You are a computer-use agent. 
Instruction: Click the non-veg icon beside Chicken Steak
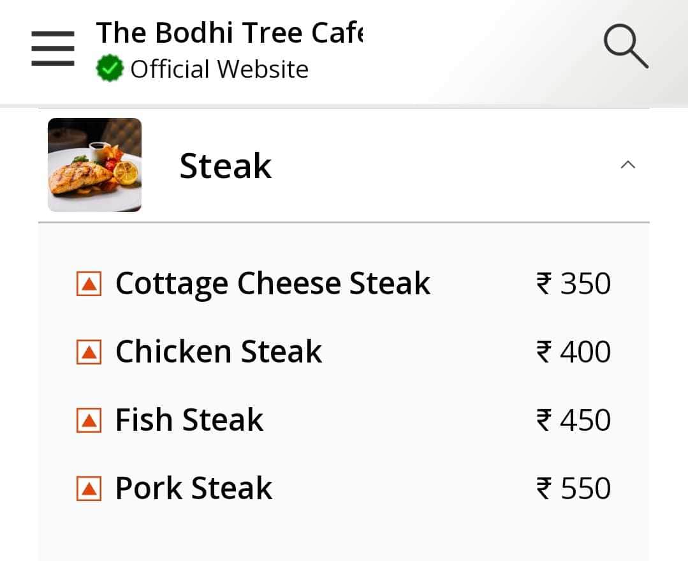tap(90, 351)
